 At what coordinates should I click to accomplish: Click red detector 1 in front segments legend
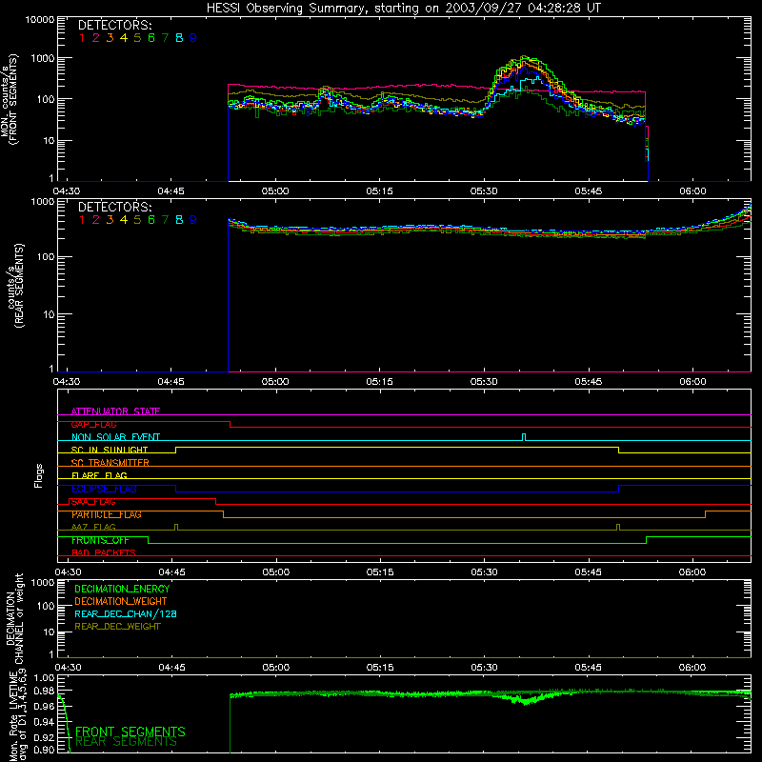[82, 38]
